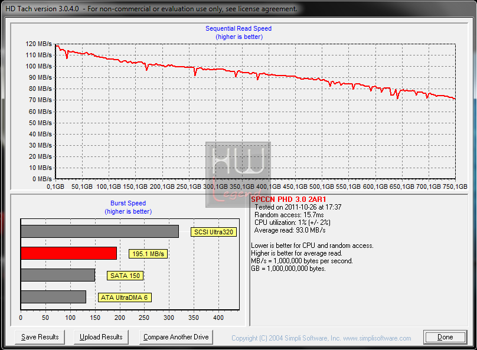Click Average read: 93.0 MB/s text

(x=290, y=230)
